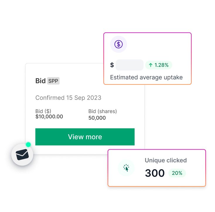Click the purple dollar coin icon
The width and height of the screenshot is (215, 212).
click(x=118, y=44)
